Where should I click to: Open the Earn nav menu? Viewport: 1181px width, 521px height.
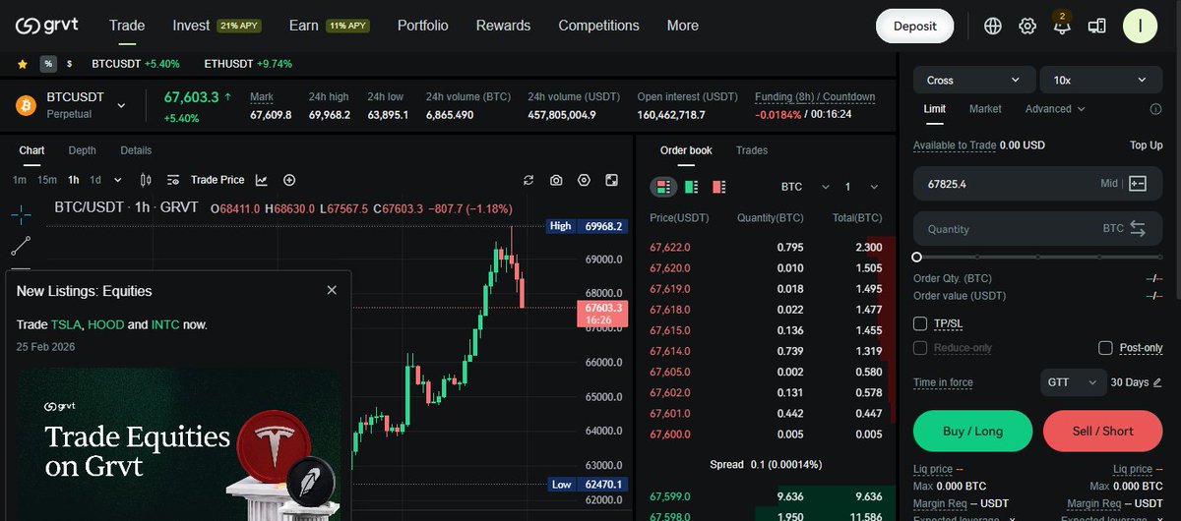click(x=330, y=26)
